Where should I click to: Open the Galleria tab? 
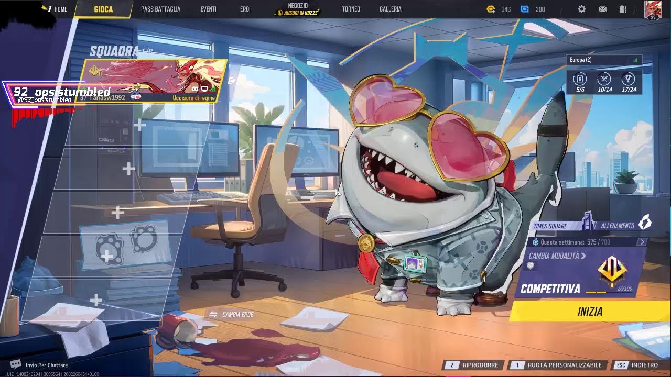coord(390,9)
